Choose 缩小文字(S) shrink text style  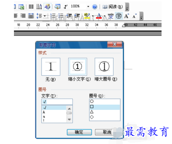pyautogui.click(x=77, y=67)
